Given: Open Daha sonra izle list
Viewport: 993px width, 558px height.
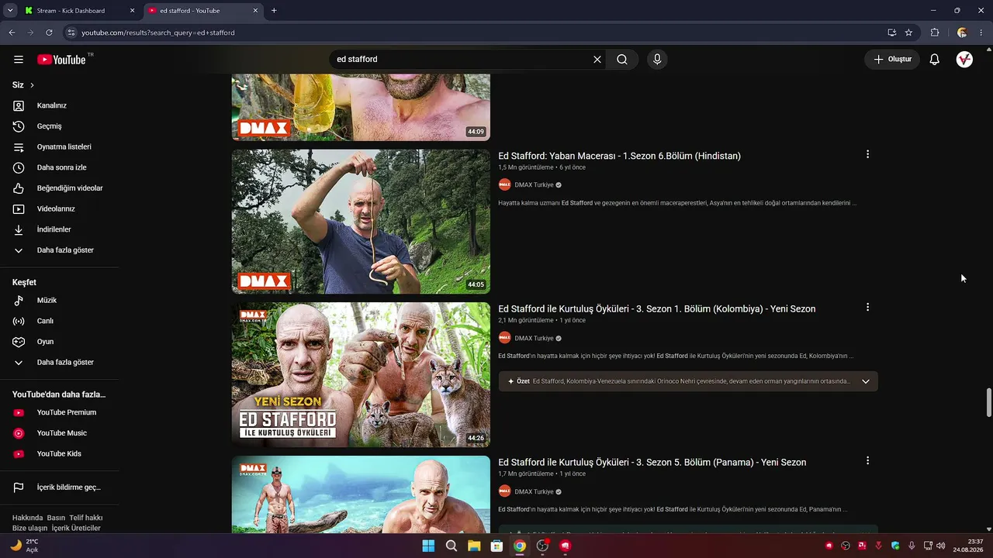Looking at the screenshot, I should (x=60, y=167).
